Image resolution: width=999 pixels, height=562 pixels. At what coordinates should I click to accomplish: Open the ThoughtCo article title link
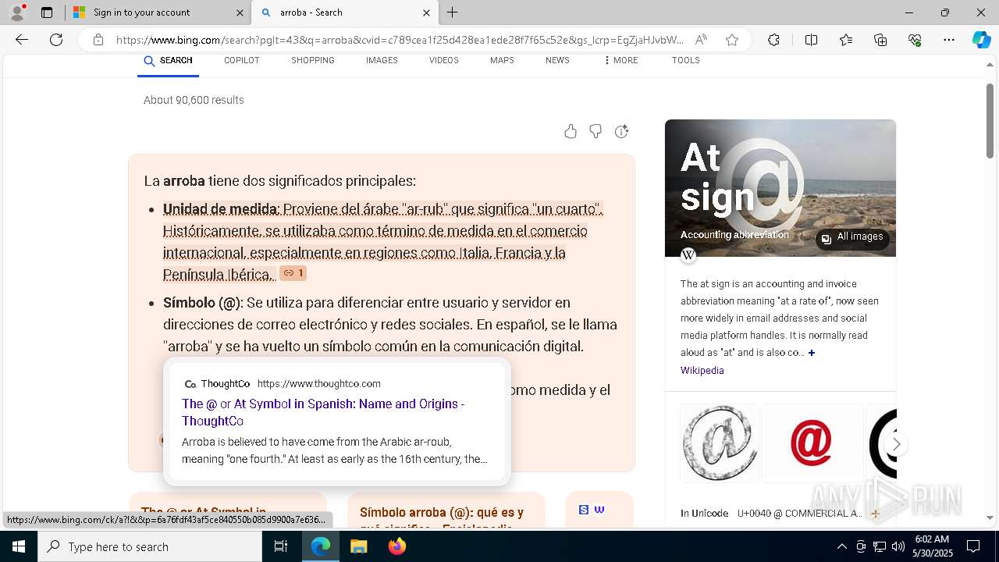[323, 412]
